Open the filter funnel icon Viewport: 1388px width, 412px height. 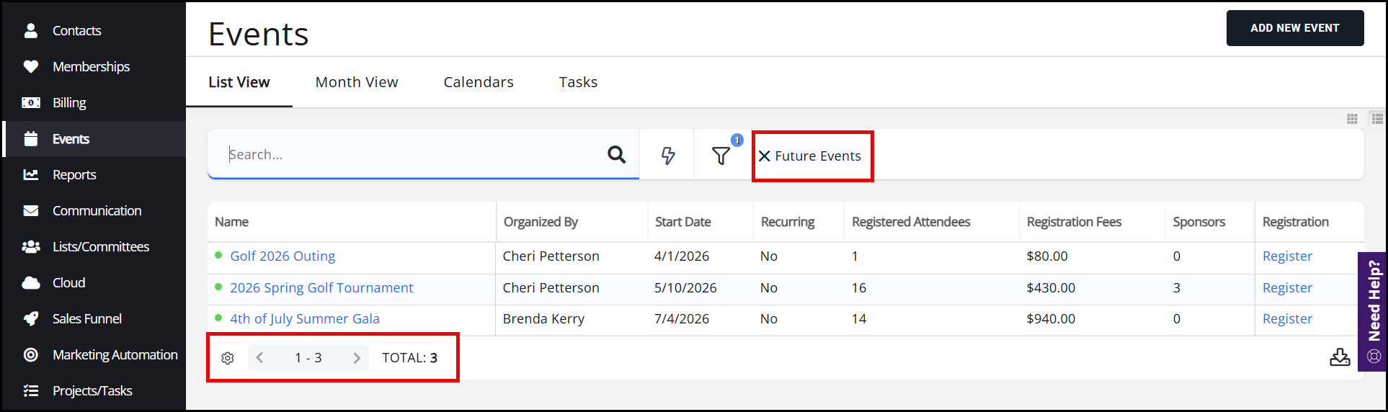click(721, 156)
